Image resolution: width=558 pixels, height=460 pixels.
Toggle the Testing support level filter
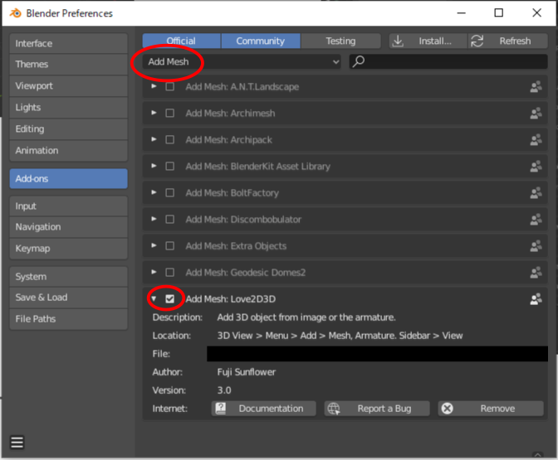[x=340, y=41]
